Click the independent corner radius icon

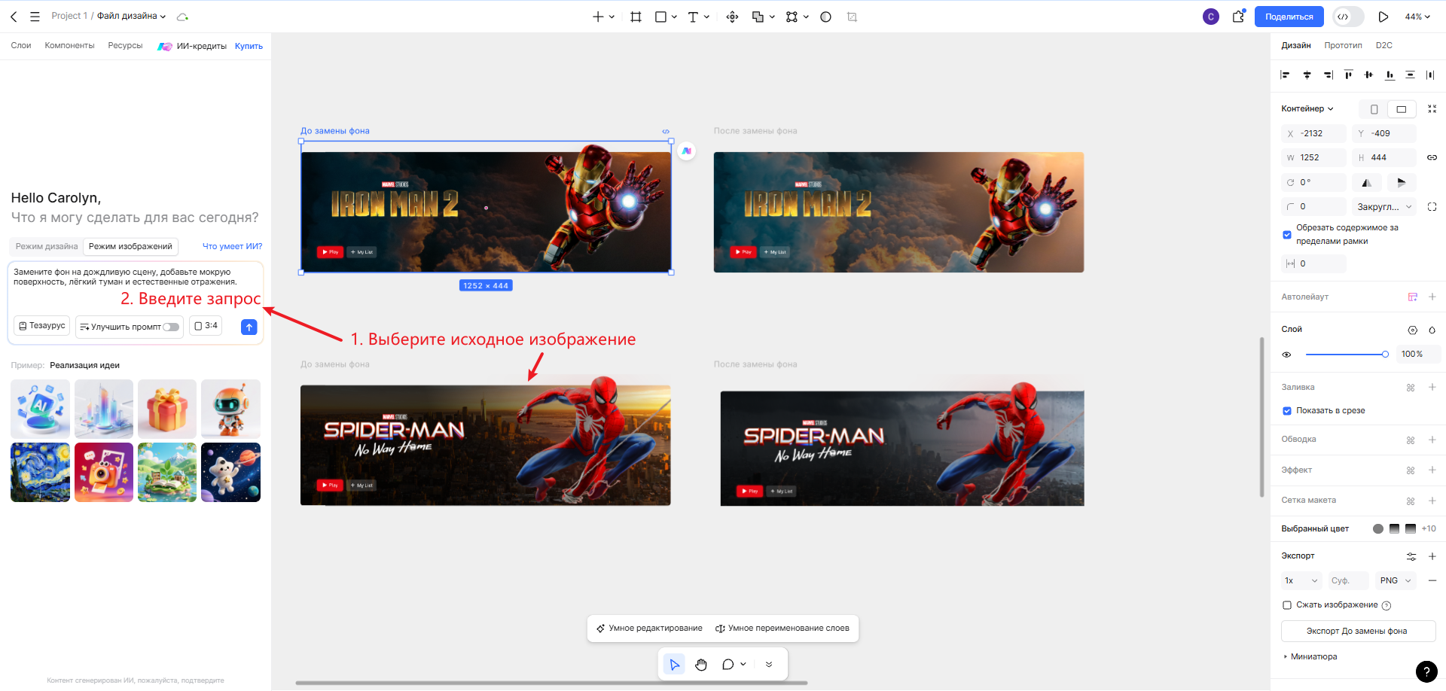click(1432, 206)
